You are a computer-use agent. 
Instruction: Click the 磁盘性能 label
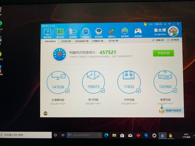click(165, 99)
